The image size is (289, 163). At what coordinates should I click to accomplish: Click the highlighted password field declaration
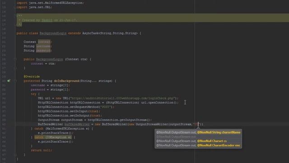43,51
